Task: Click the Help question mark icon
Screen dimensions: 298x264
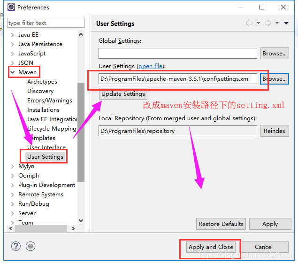Action: (16, 246)
